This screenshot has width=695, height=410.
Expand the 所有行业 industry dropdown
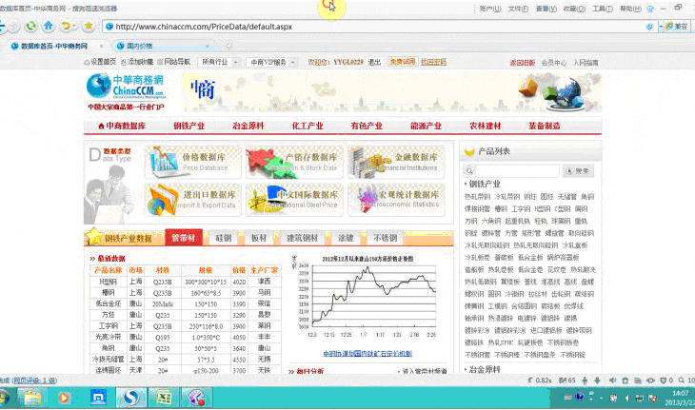[x=218, y=61]
